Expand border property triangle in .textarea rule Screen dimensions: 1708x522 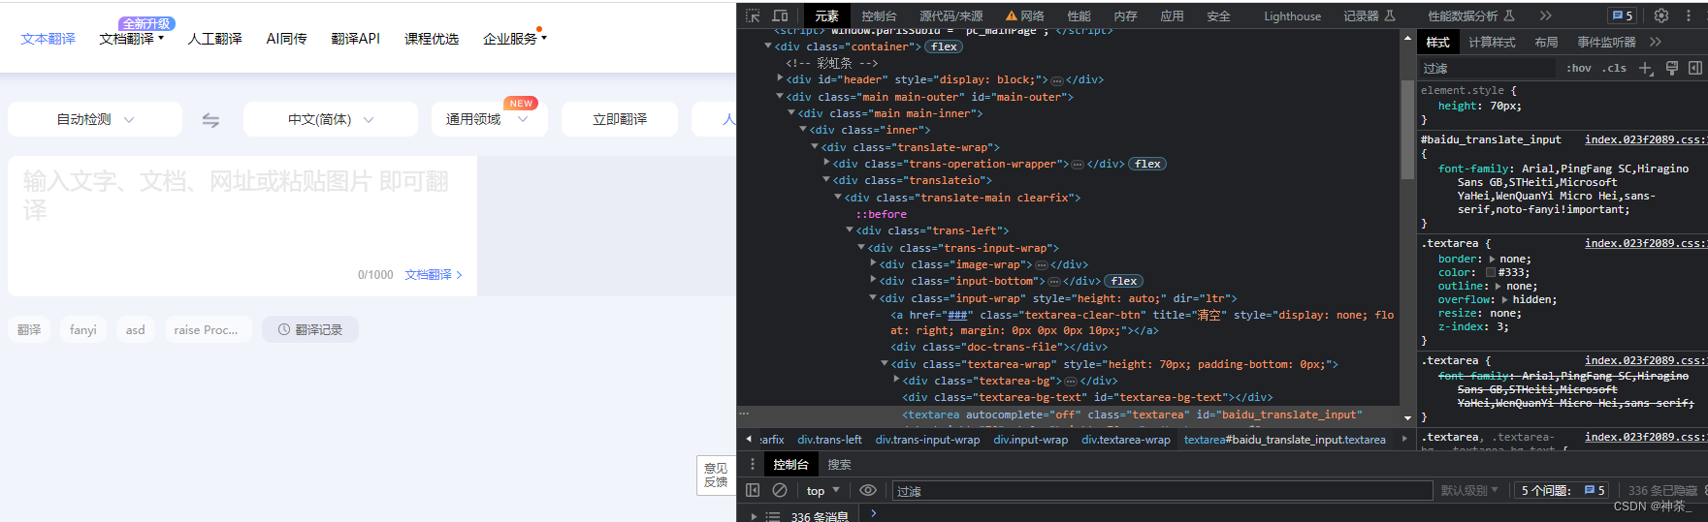pos(1492,259)
